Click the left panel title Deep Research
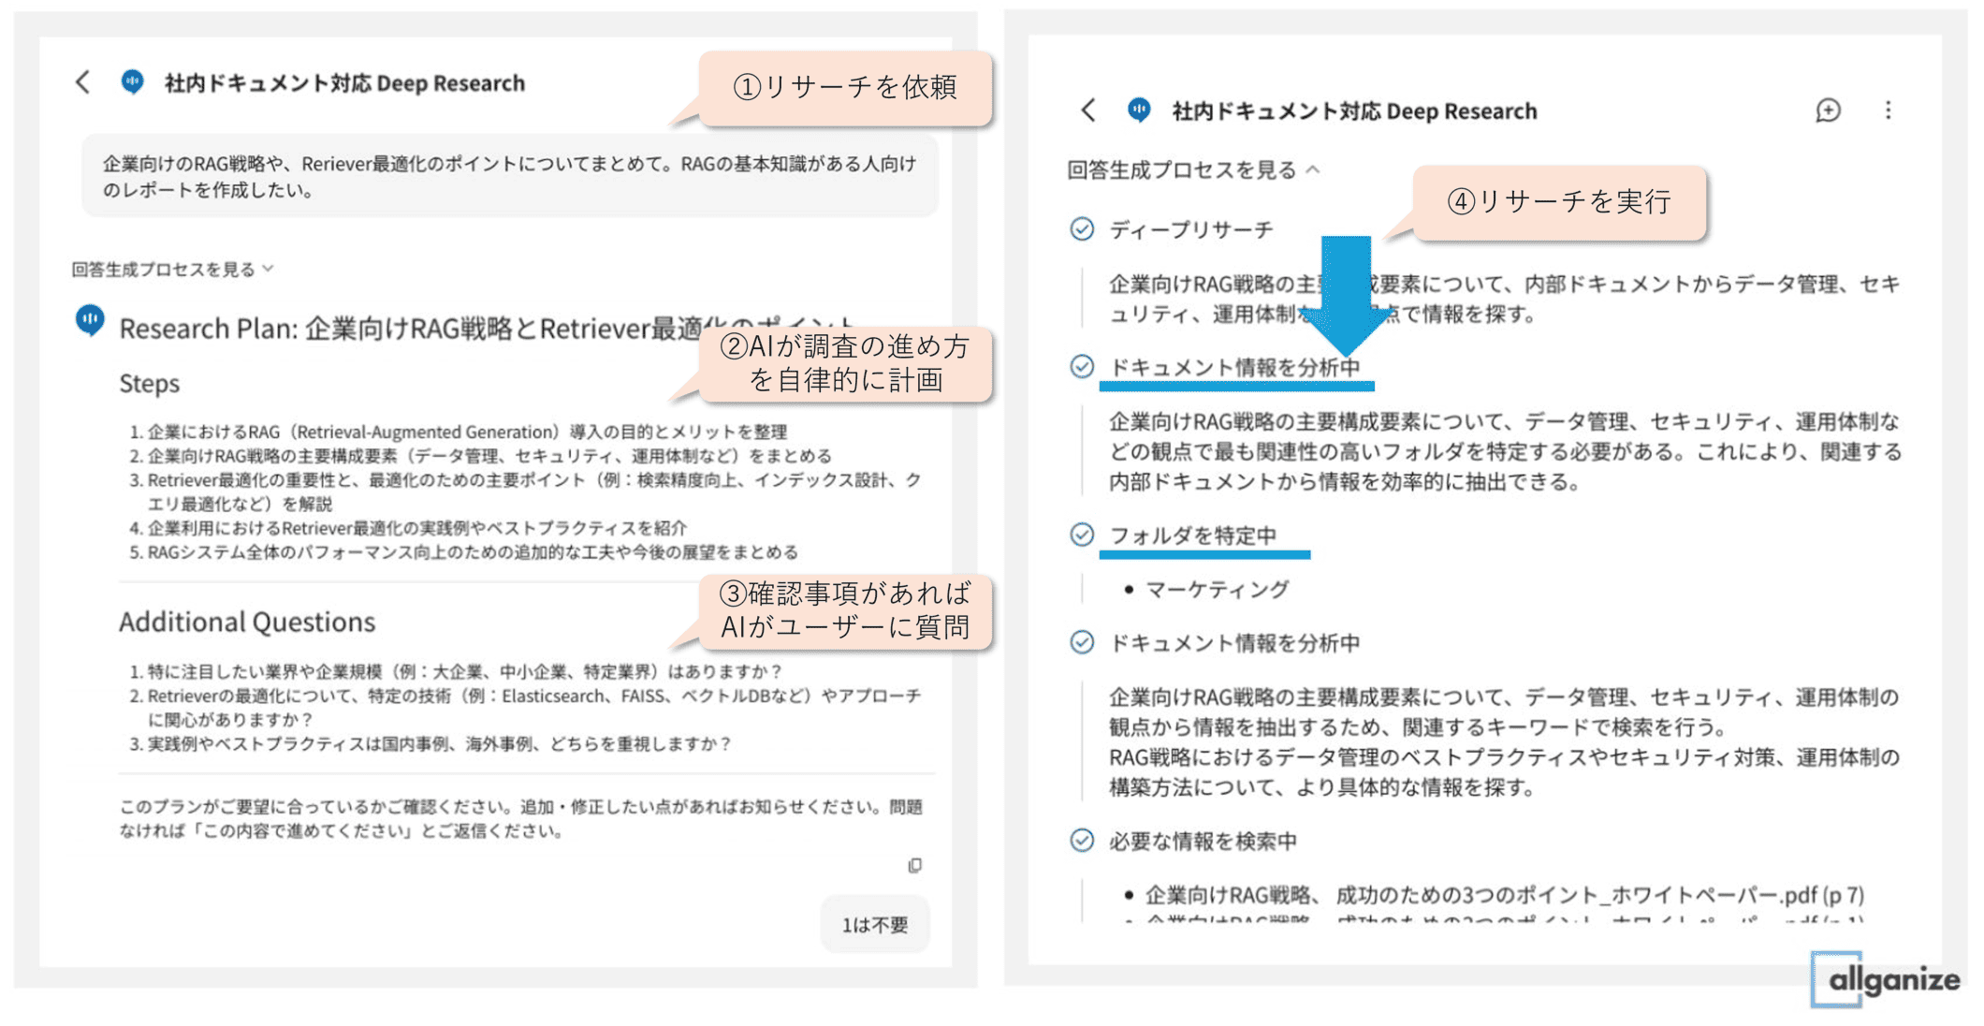This screenshot has height=1026, width=1984. 344,83
